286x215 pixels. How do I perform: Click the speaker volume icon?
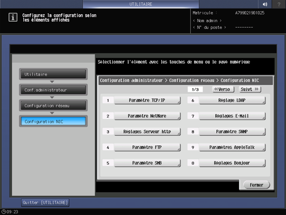(265, 4)
